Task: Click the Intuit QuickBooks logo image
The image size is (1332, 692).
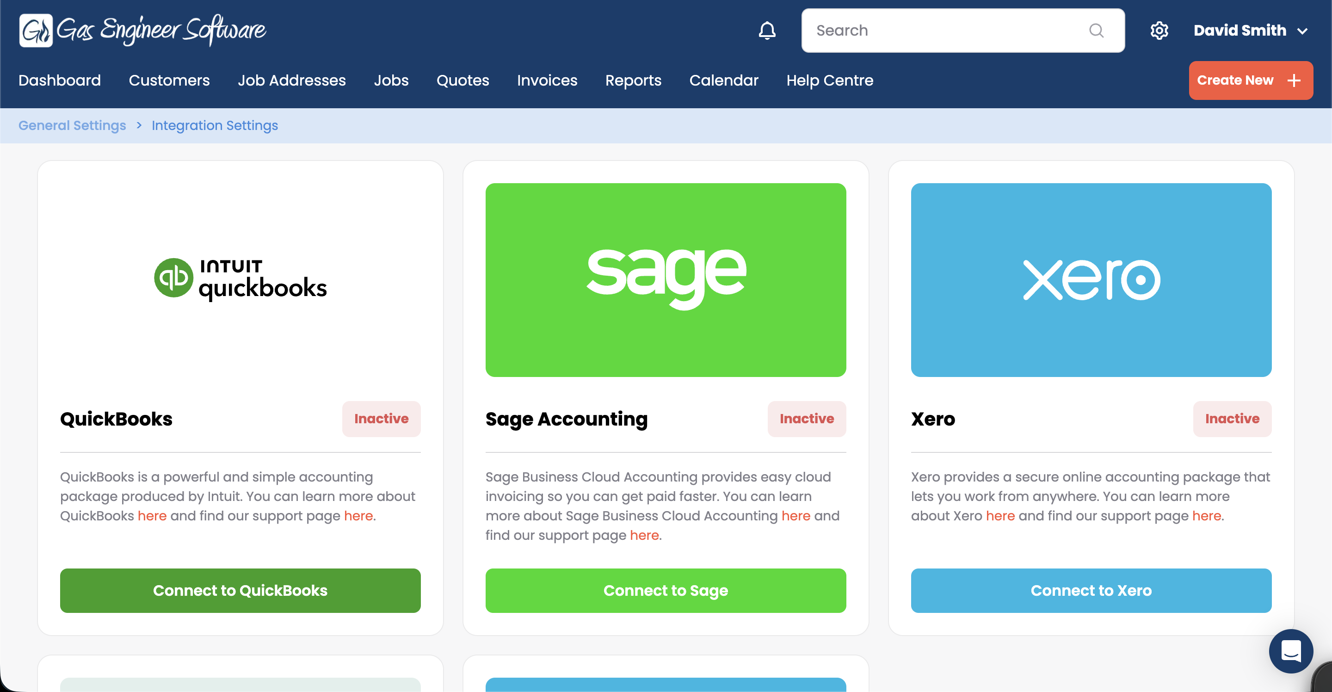Action: [x=240, y=279]
